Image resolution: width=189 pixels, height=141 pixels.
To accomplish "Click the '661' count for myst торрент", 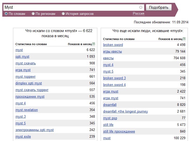I will pyautogui.click(x=92, y=76).
